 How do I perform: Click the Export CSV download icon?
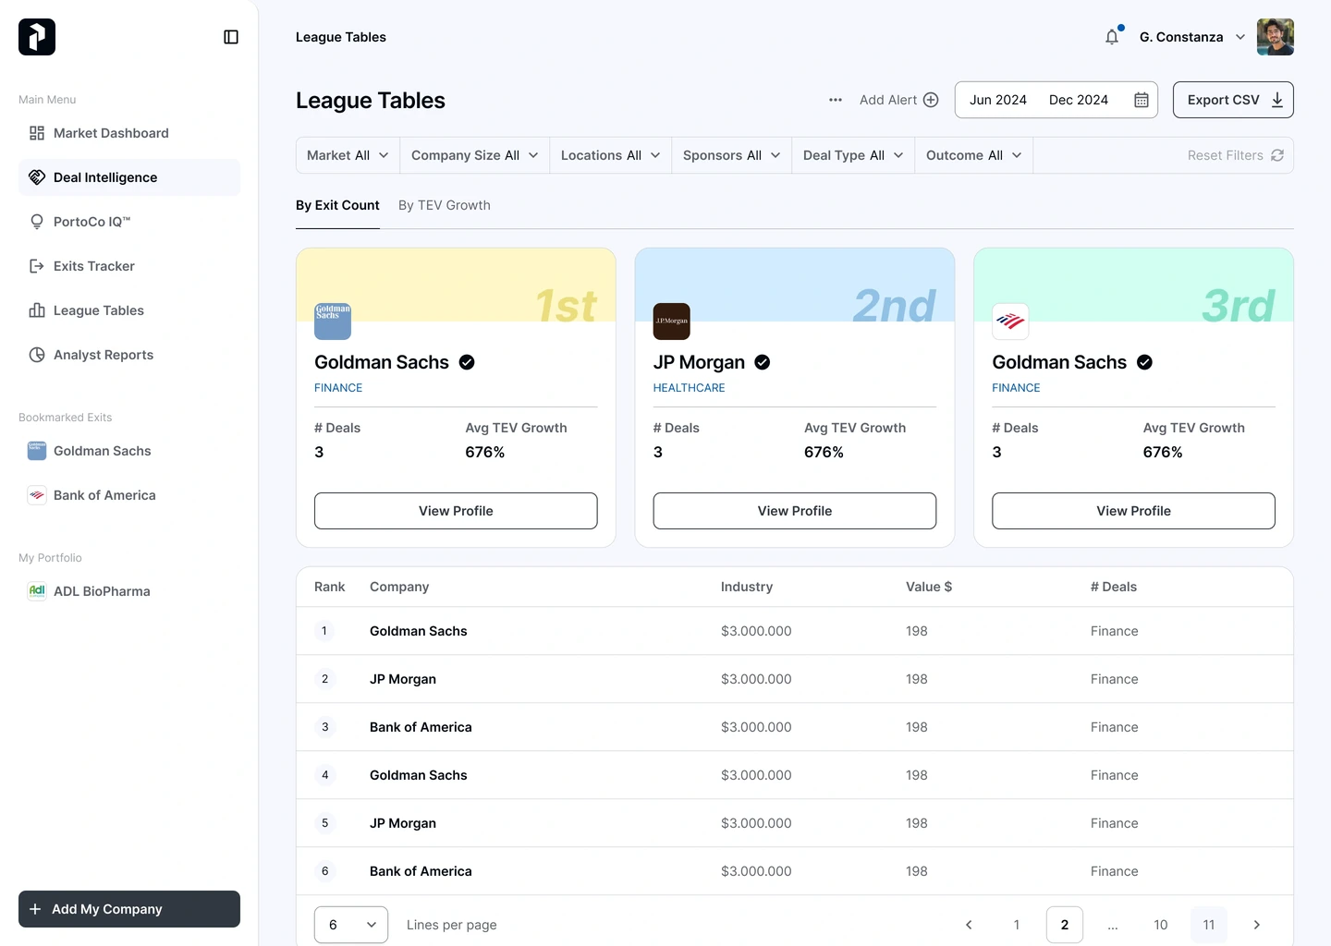tap(1277, 100)
